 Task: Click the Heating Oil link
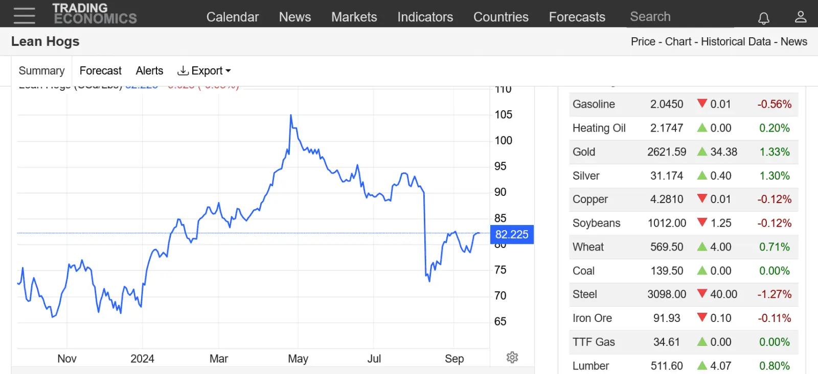(599, 128)
